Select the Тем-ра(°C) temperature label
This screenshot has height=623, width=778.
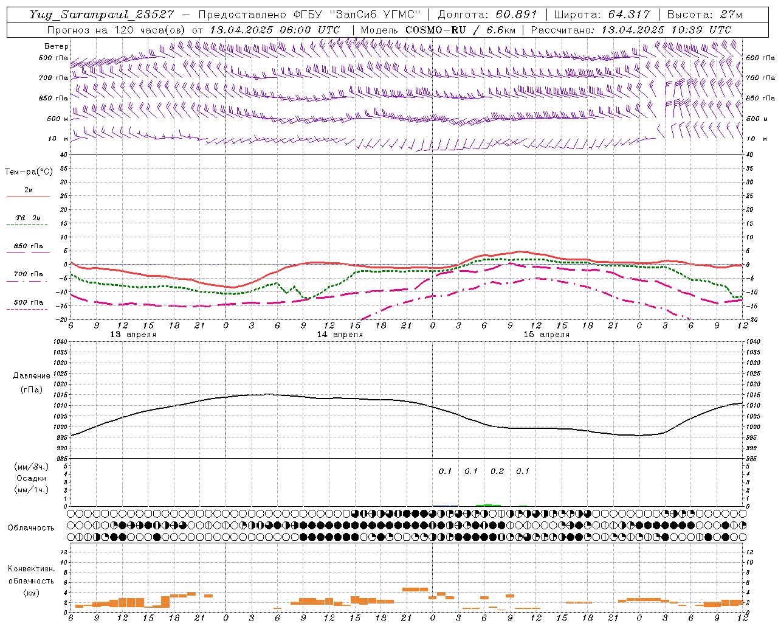click(x=29, y=172)
